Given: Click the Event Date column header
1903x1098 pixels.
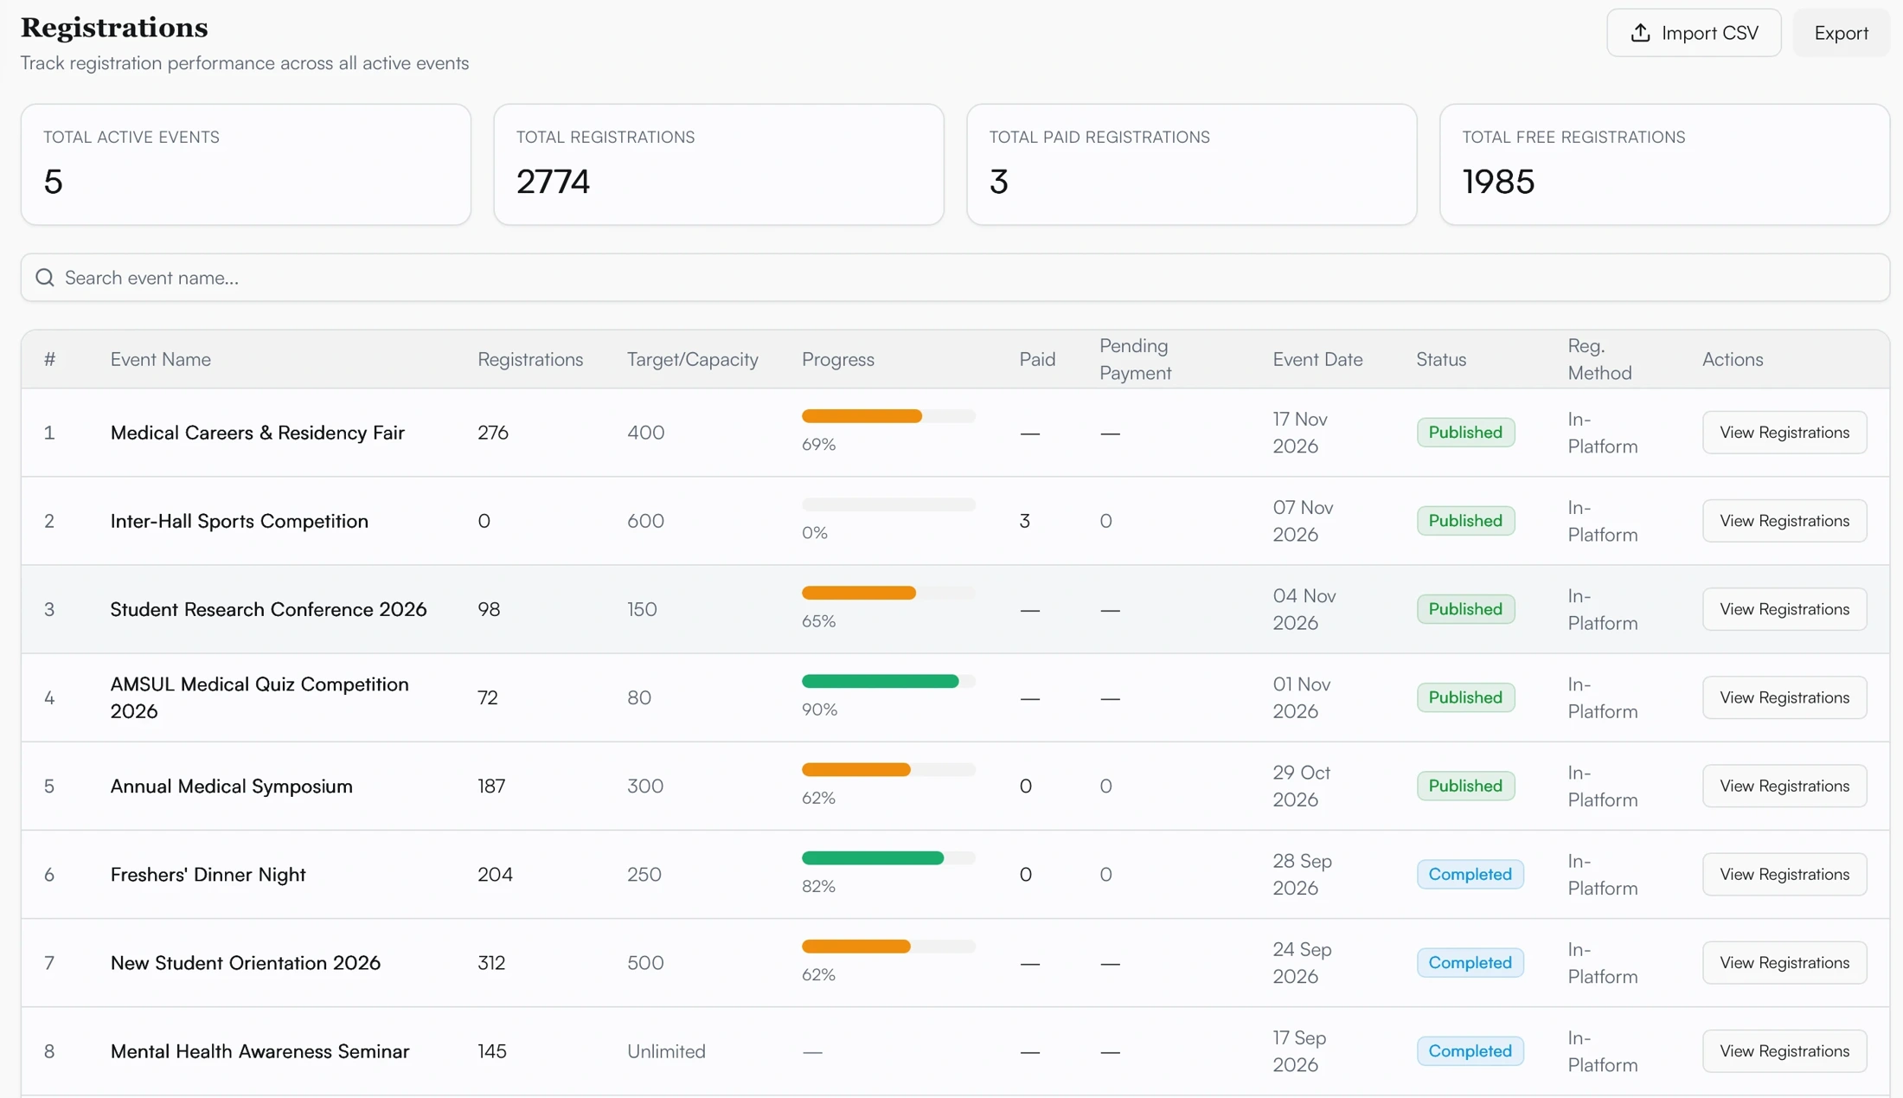Looking at the screenshot, I should (1317, 359).
